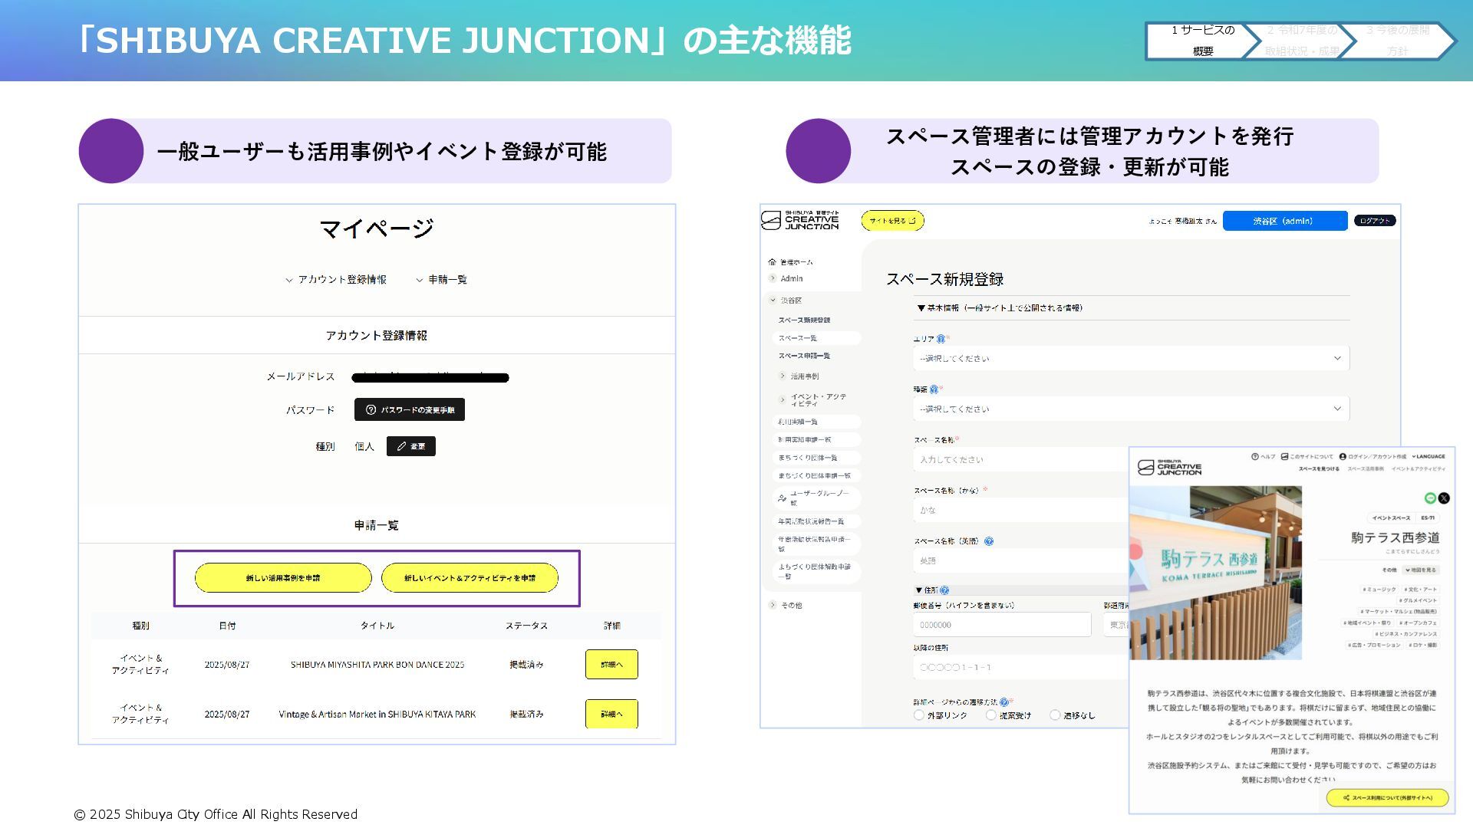Click the ユーザーグループ icon in sidebar

click(x=782, y=498)
